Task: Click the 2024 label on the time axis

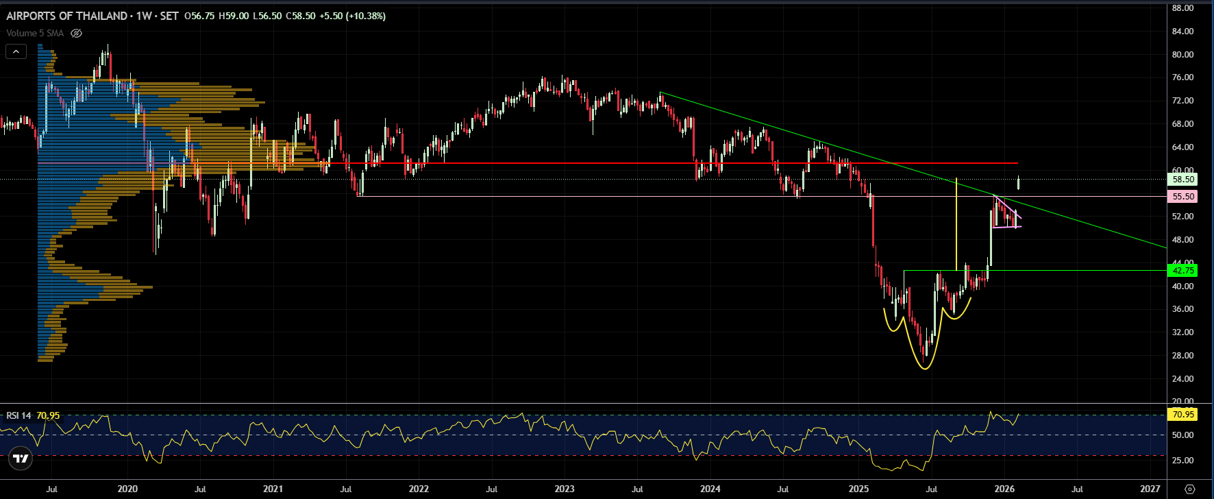Action: 710,489
